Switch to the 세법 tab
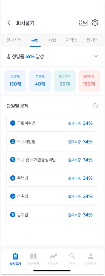The image size is (105, 276). [x=52, y=40]
